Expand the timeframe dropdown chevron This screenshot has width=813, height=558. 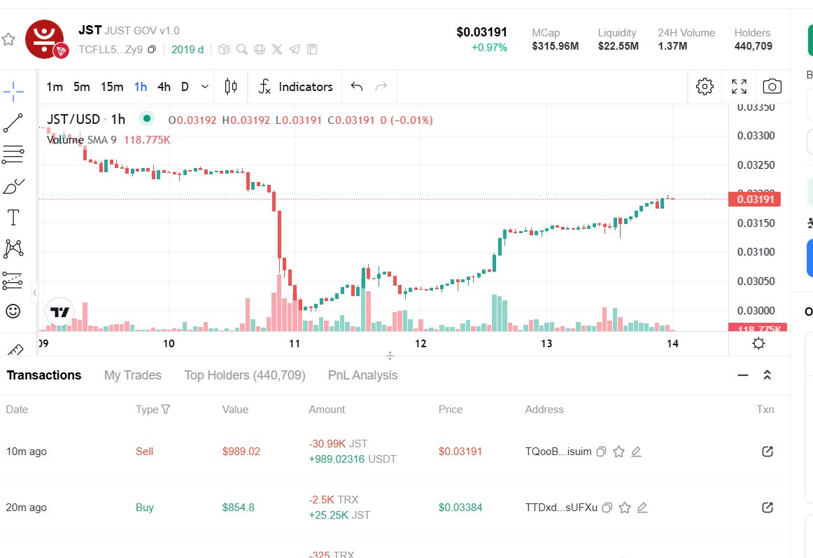(205, 87)
